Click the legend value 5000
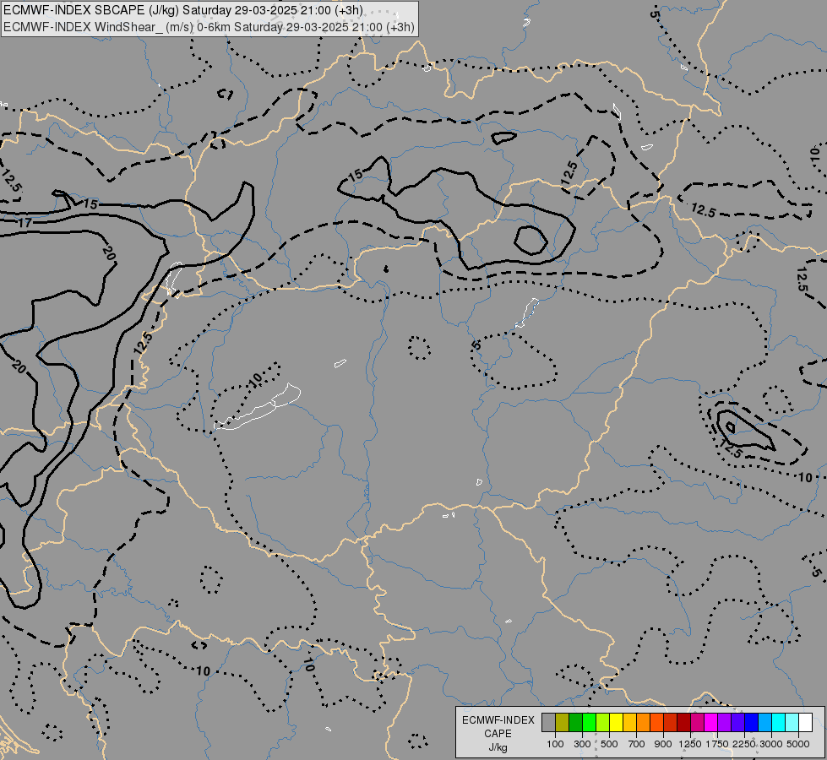Image resolution: width=827 pixels, height=760 pixels. pos(798,744)
